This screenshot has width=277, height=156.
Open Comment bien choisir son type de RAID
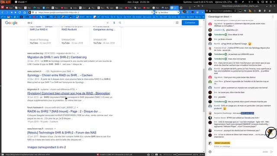tap(68, 93)
